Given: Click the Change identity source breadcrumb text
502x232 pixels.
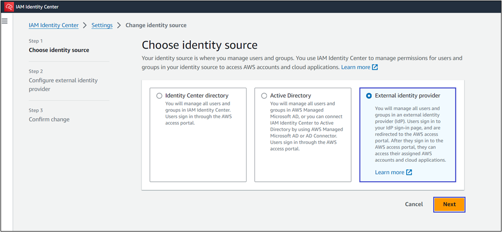Looking at the screenshot, I should (x=156, y=25).
